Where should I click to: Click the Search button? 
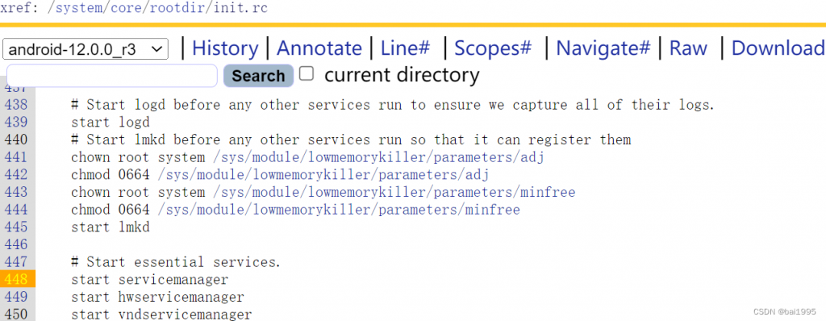[x=258, y=76]
